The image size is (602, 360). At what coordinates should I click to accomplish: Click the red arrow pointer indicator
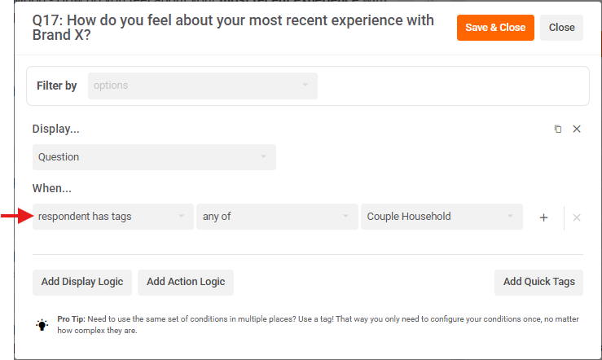pos(11,217)
